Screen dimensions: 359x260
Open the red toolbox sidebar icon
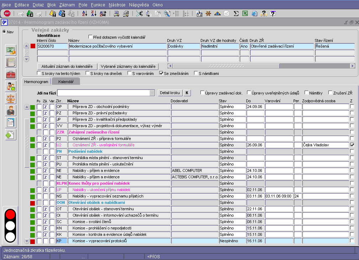pos(11,74)
